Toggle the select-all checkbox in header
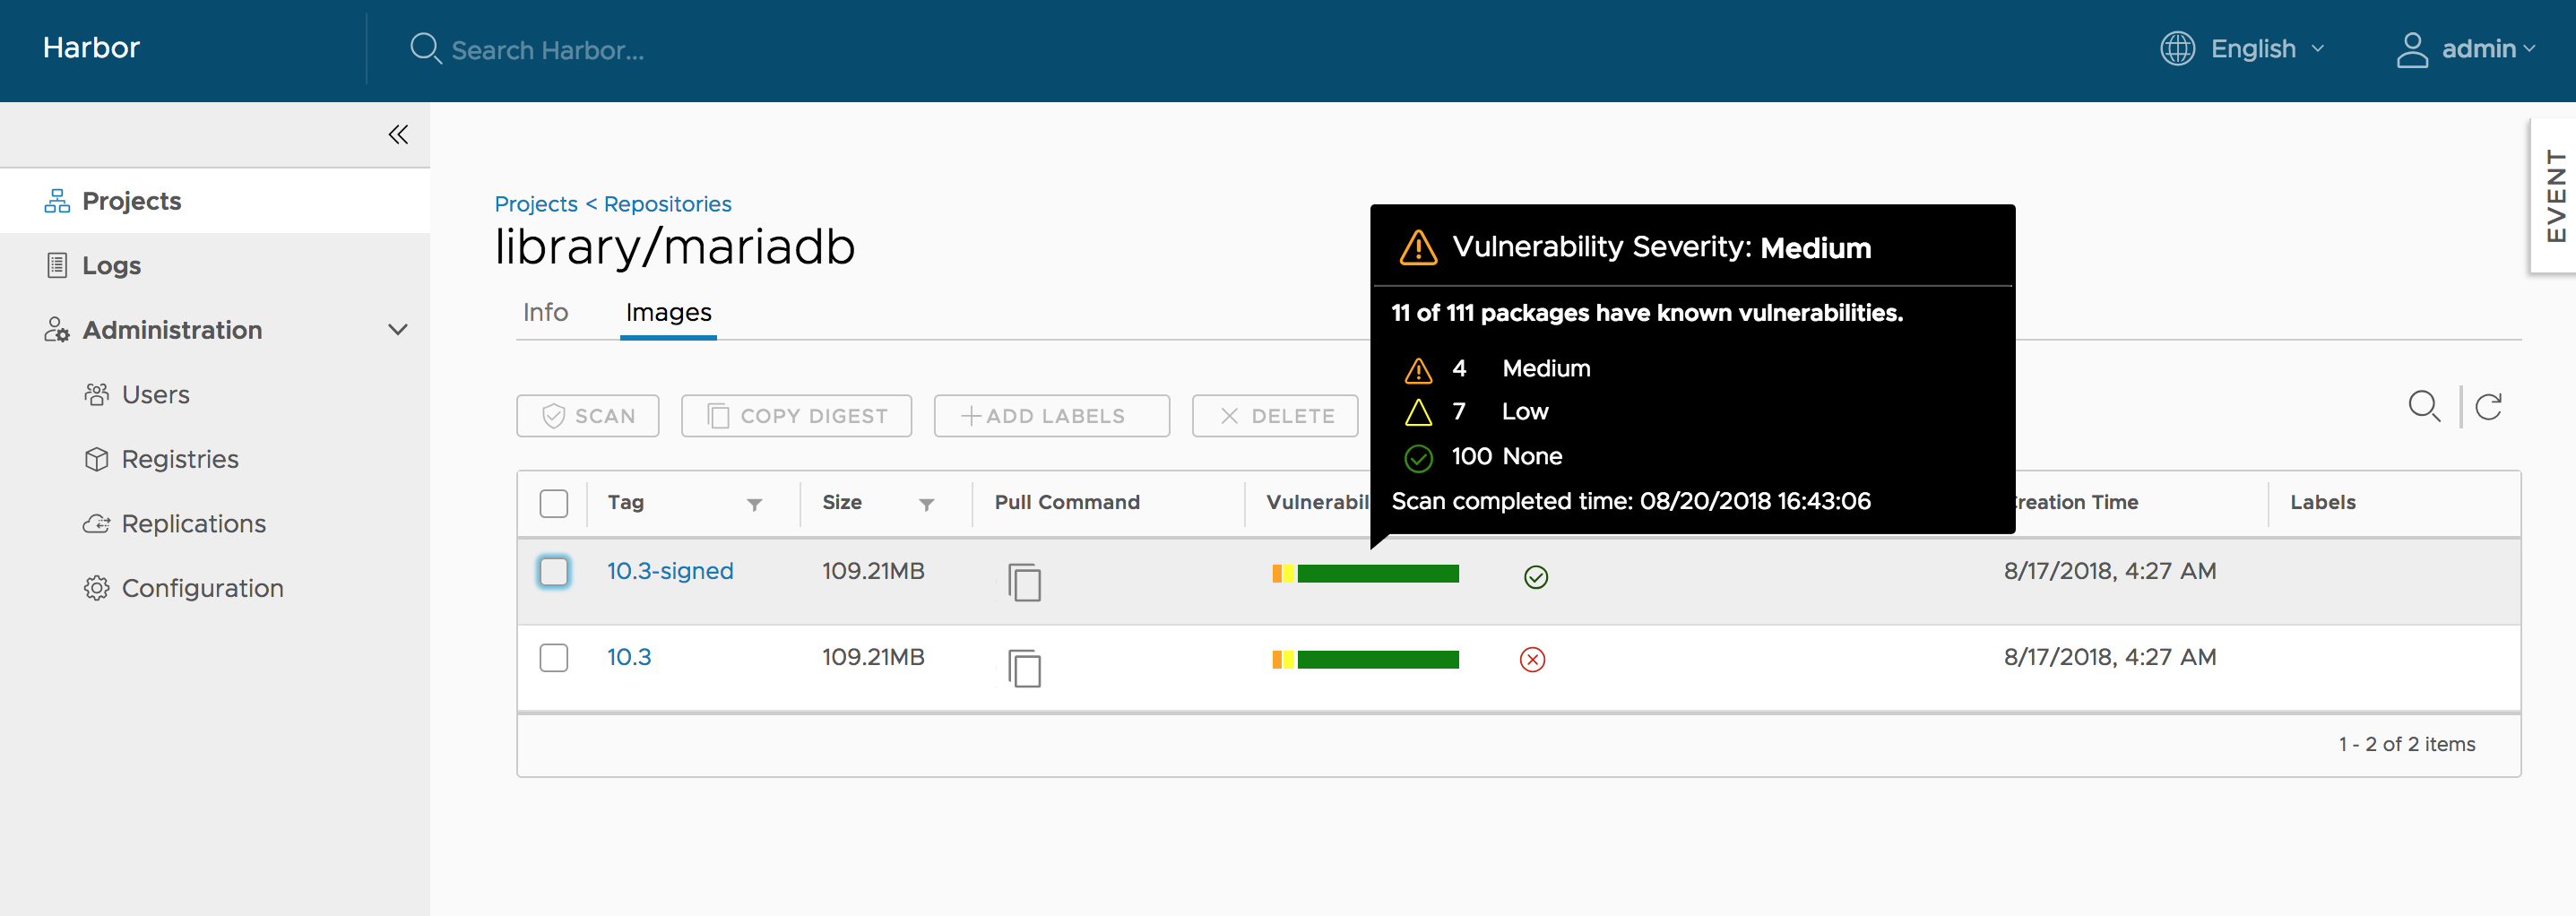2576x916 pixels. click(x=553, y=503)
